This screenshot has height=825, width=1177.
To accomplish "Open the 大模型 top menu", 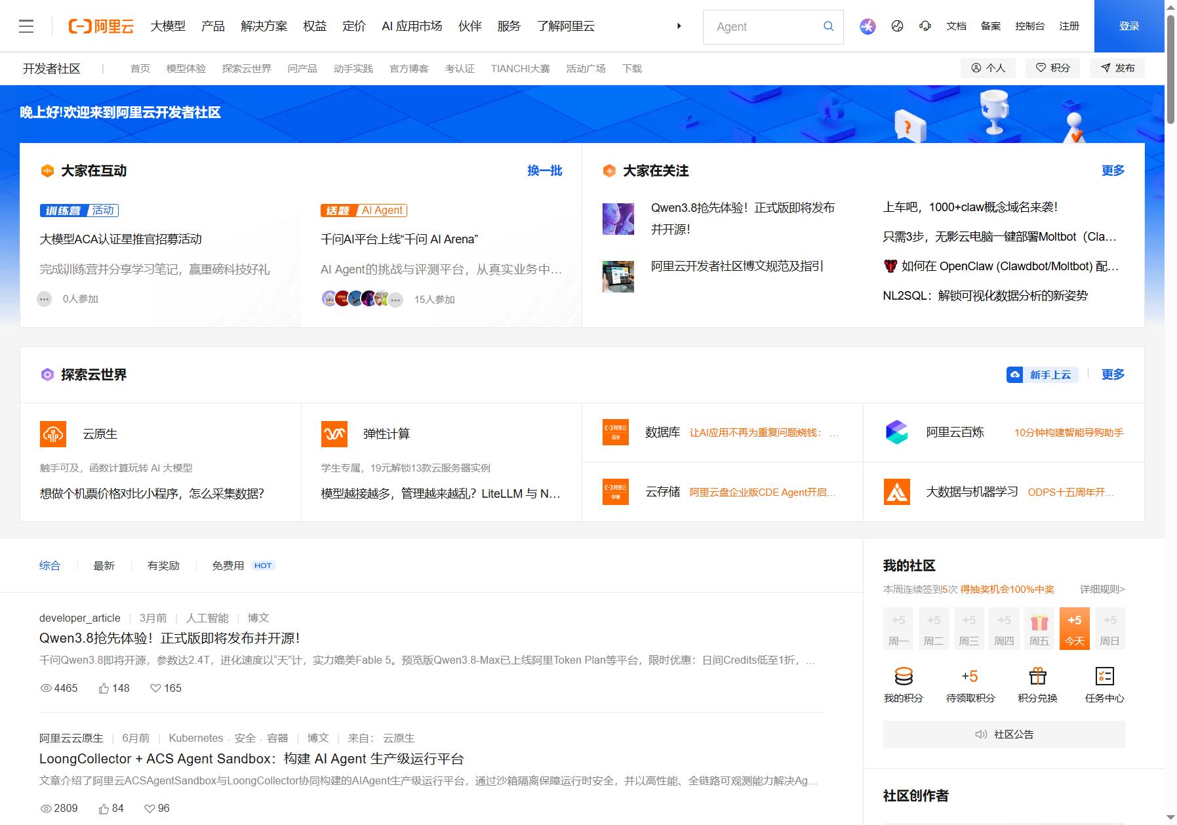I will click(x=168, y=26).
